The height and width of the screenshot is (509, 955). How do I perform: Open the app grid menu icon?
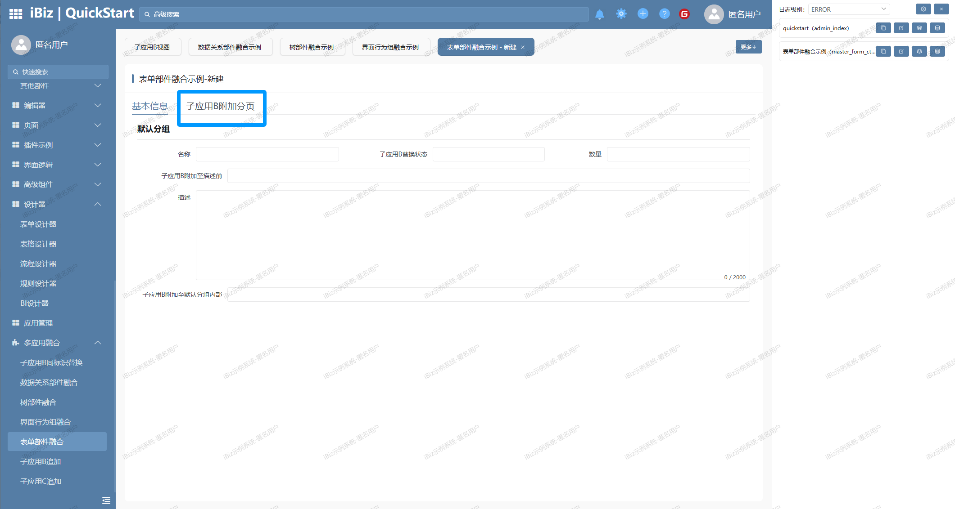point(16,14)
